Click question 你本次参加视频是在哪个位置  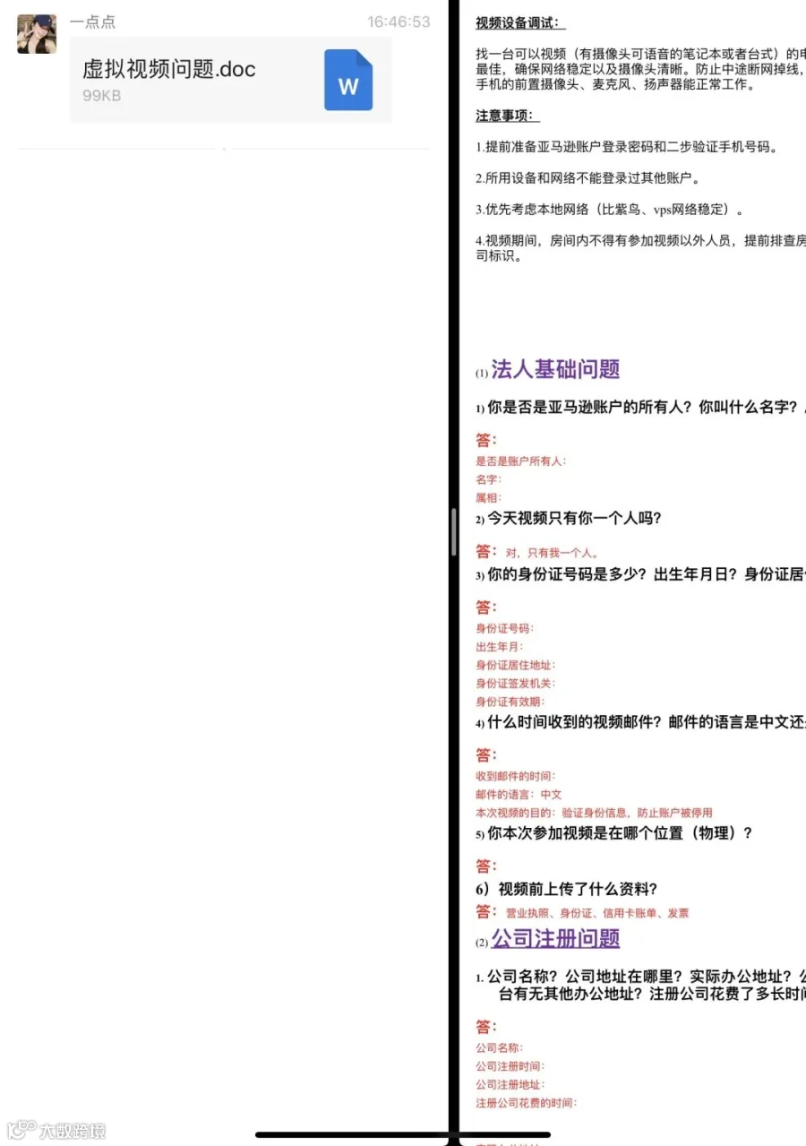coord(614,833)
